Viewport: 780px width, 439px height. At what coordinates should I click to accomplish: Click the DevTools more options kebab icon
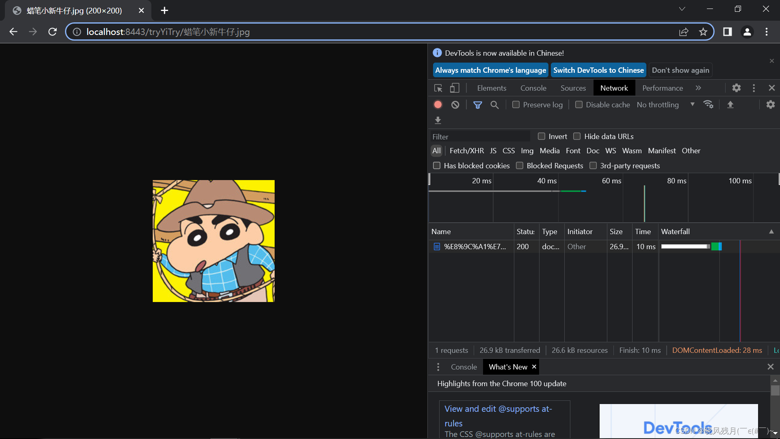754,88
